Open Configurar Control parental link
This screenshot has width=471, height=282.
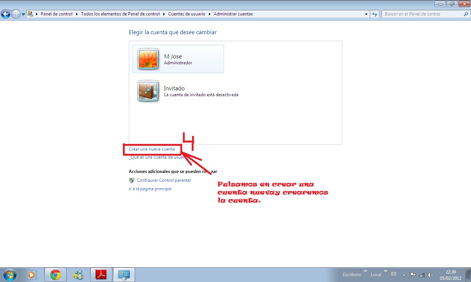click(163, 180)
